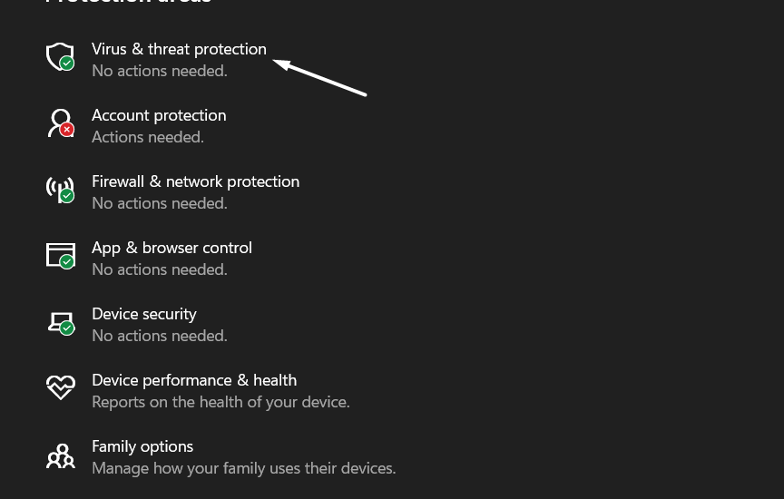Click "No actions needed." under Virus & threat protection
This screenshot has height=499, width=784.
160,71
